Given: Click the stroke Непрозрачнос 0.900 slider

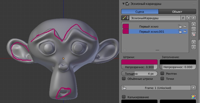Looking at the screenshot, I should [x=139, y=67].
